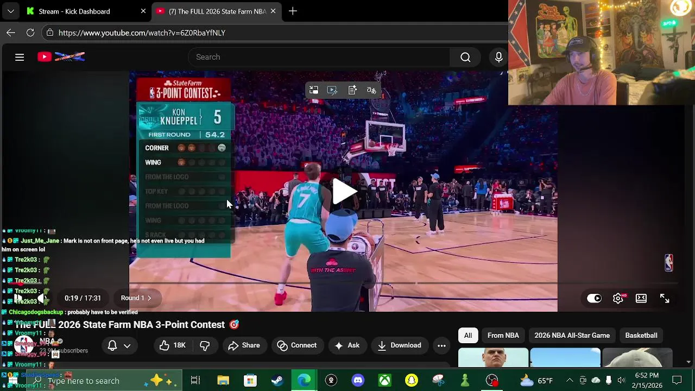Screen dimensions: 695x391
Task: Open the Round 1 chapter selector
Action: [136, 298]
